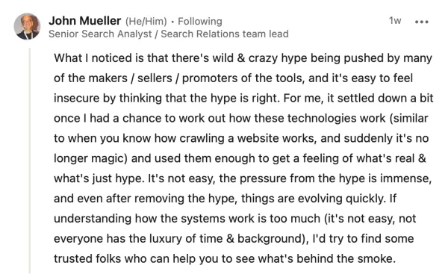
Task: Open the three-dot comment options menu
Action: 421,22
